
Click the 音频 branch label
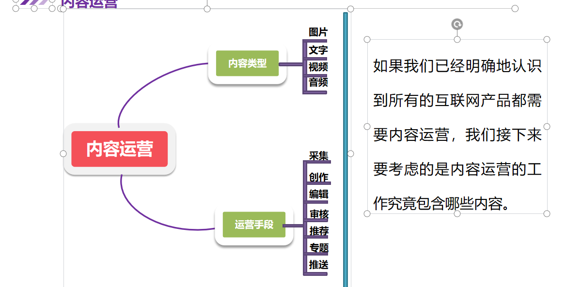coord(318,82)
